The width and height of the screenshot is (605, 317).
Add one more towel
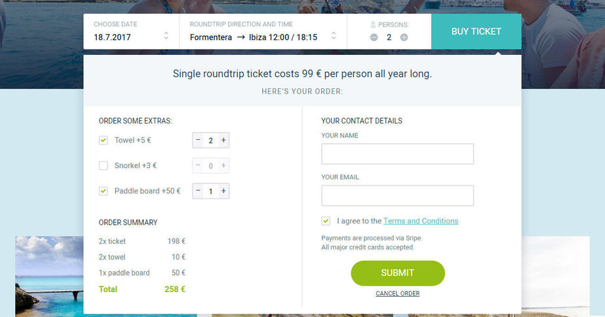(x=224, y=141)
